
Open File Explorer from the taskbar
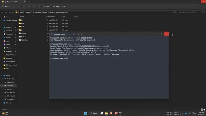pyautogui.click(x=107, y=113)
